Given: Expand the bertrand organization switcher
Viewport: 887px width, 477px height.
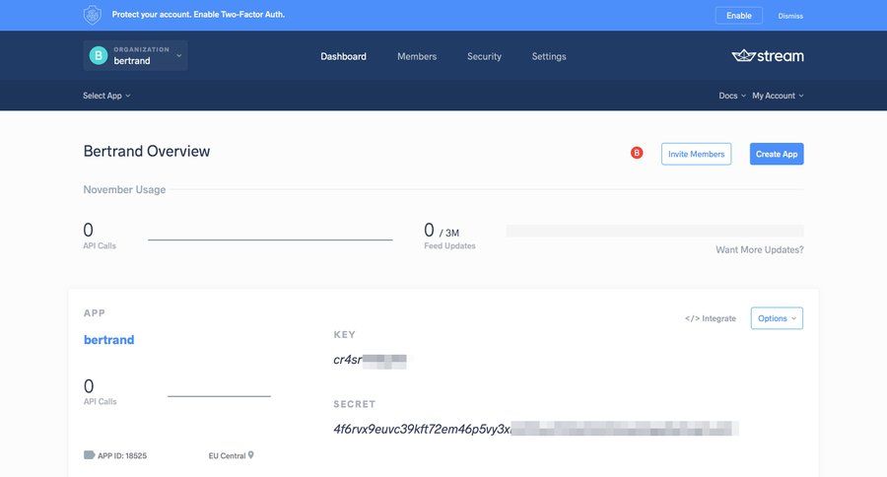Looking at the screenshot, I should tap(178, 56).
